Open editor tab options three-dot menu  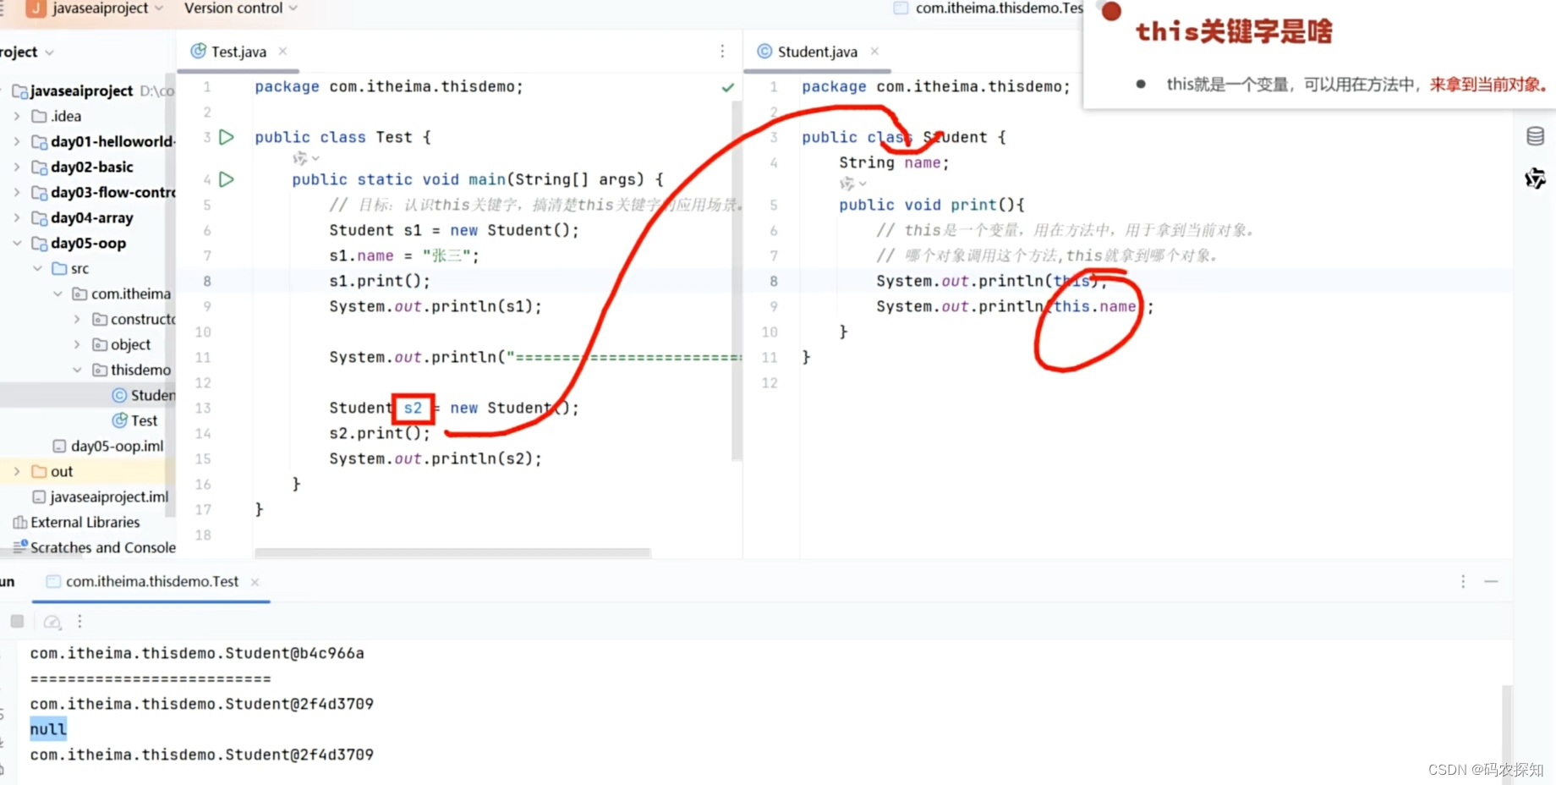pyautogui.click(x=722, y=52)
